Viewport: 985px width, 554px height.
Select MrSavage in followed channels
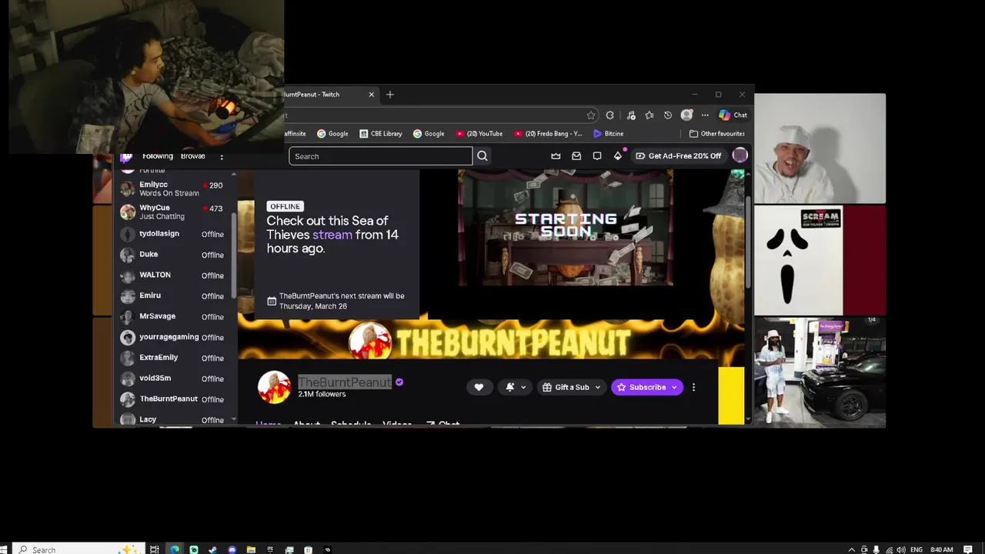[173, 316]
